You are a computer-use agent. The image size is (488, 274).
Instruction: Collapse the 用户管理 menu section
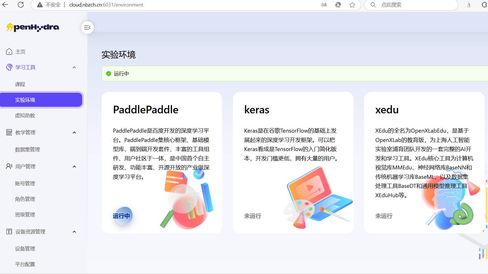pos(74,167)
